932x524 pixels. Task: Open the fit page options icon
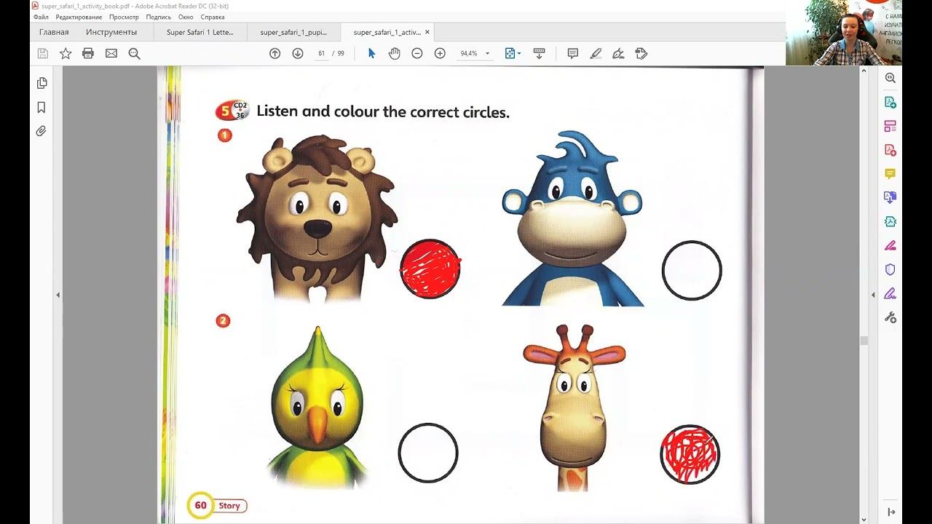click(x=513, y=53)
